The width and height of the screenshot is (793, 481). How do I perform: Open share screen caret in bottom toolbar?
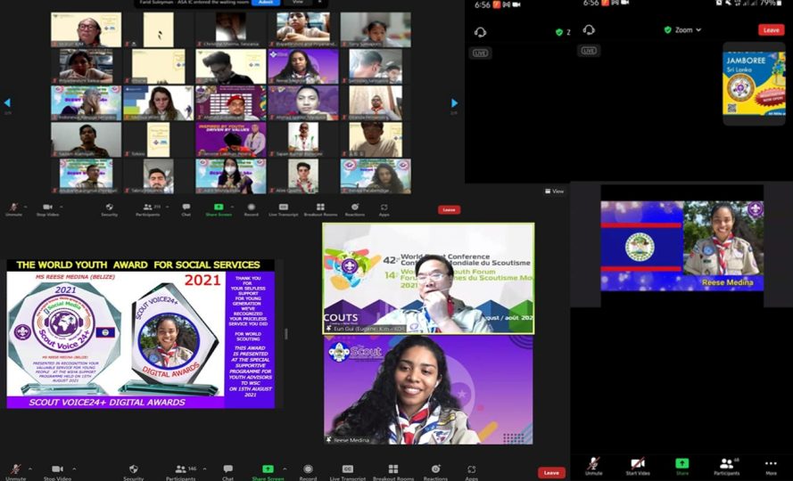point(285,469)
